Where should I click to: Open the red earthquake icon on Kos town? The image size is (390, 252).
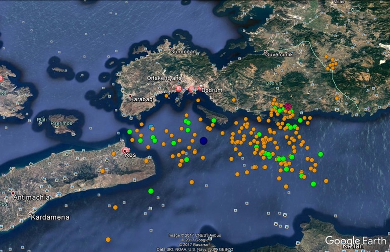click(126, 150)
